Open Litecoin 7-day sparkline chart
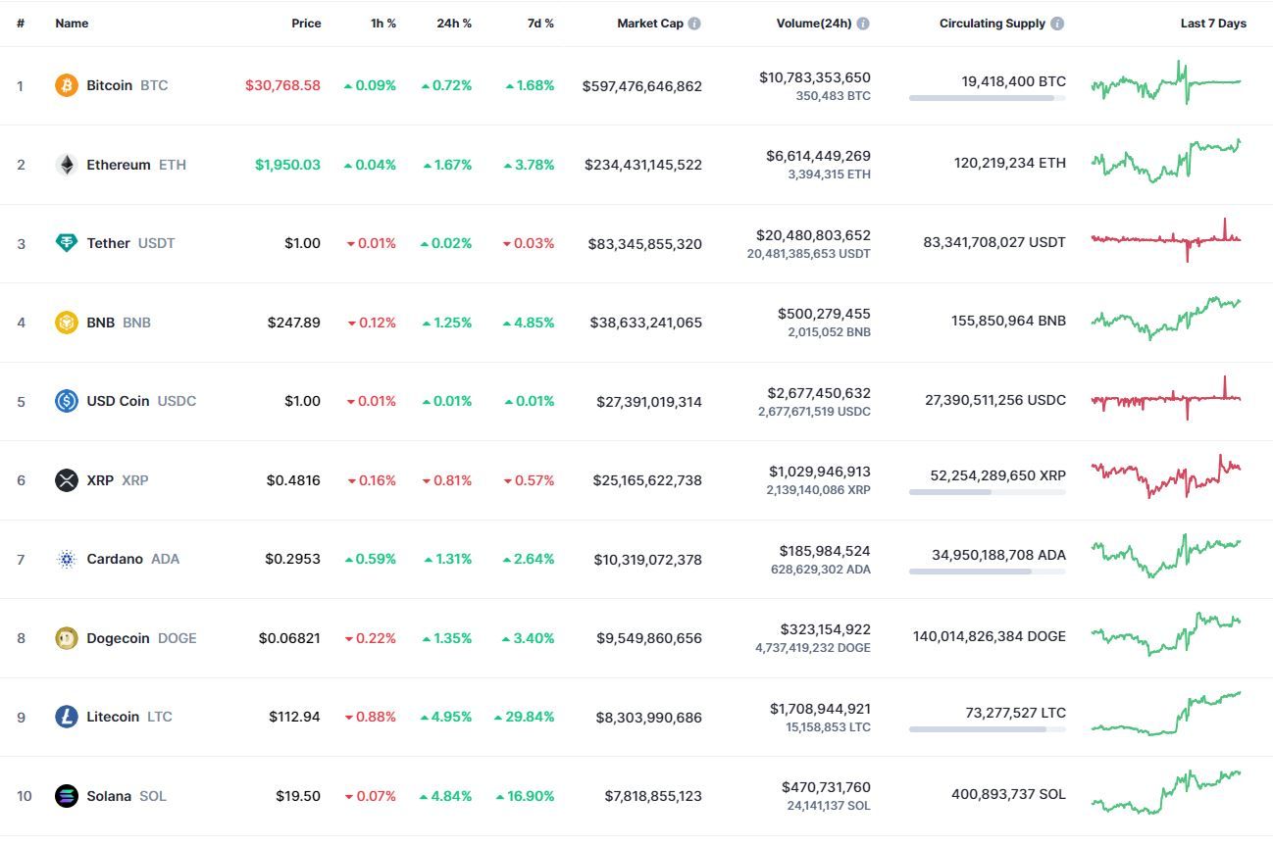Image resolution: width=1273 pixels, height=847 pixels. pyautogui.click(x=1166, y=714)
